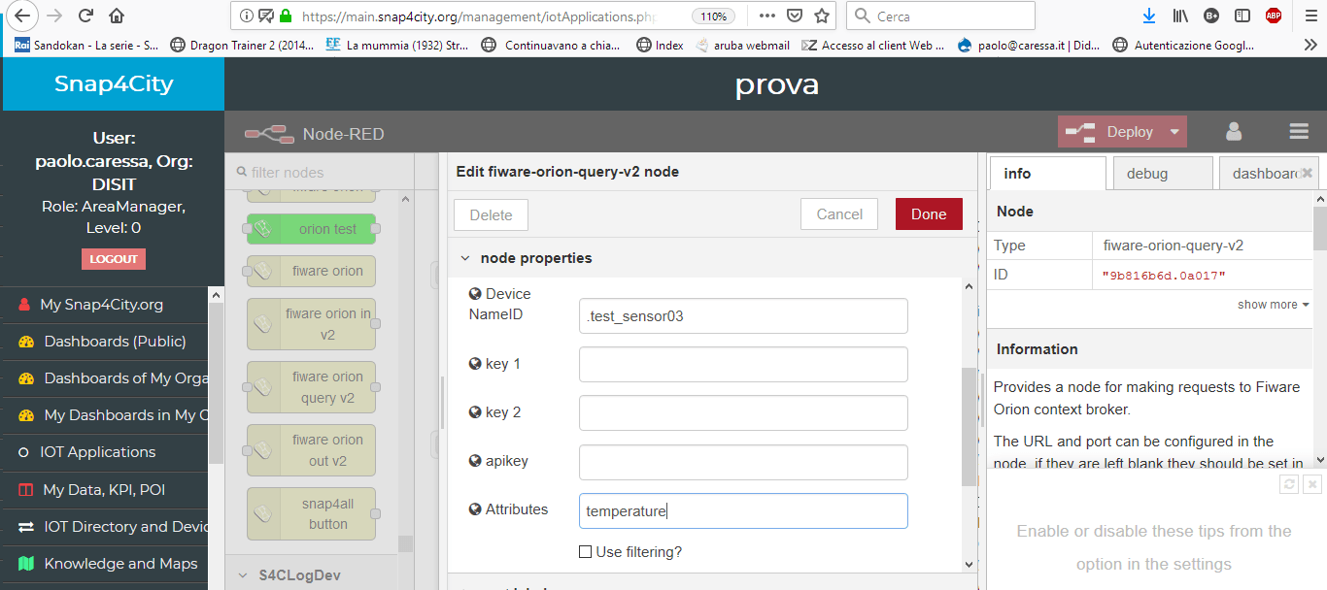Focus the Attributes input field

click(x=743, y=510)
